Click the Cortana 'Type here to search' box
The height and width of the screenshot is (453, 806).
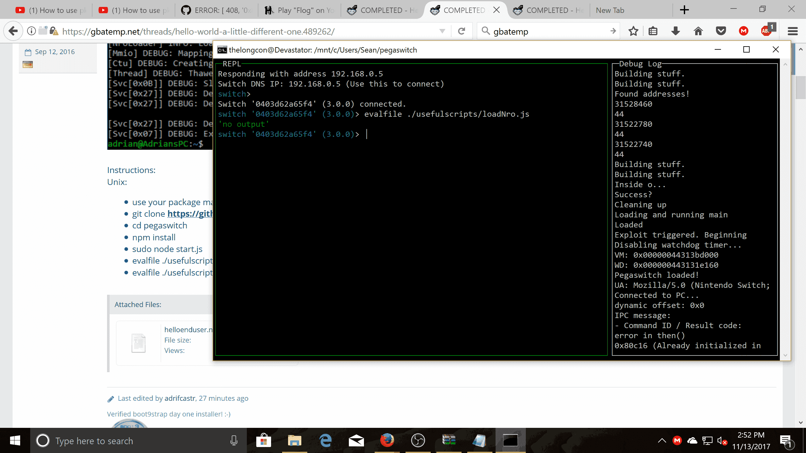coord(139,441)
